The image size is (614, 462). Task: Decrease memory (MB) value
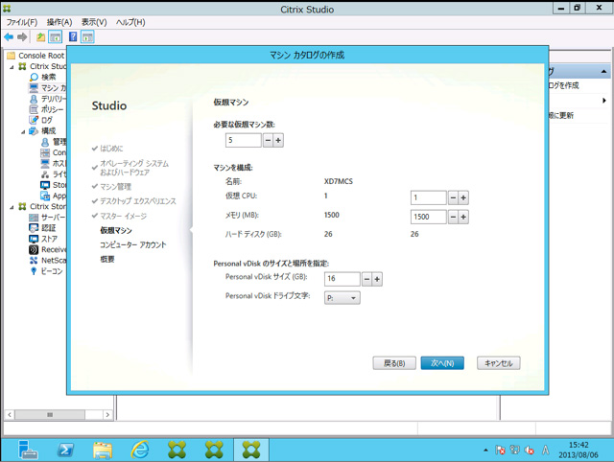(x=453, y=217)
